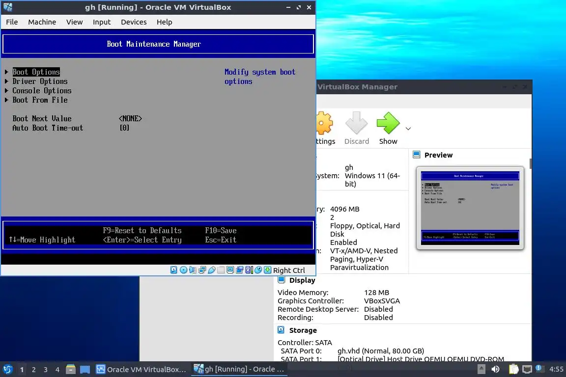Image resolution: width=566 pixels, height=377 pixels.
Task: Open file manager from taskbar
Action: point(71,369)
